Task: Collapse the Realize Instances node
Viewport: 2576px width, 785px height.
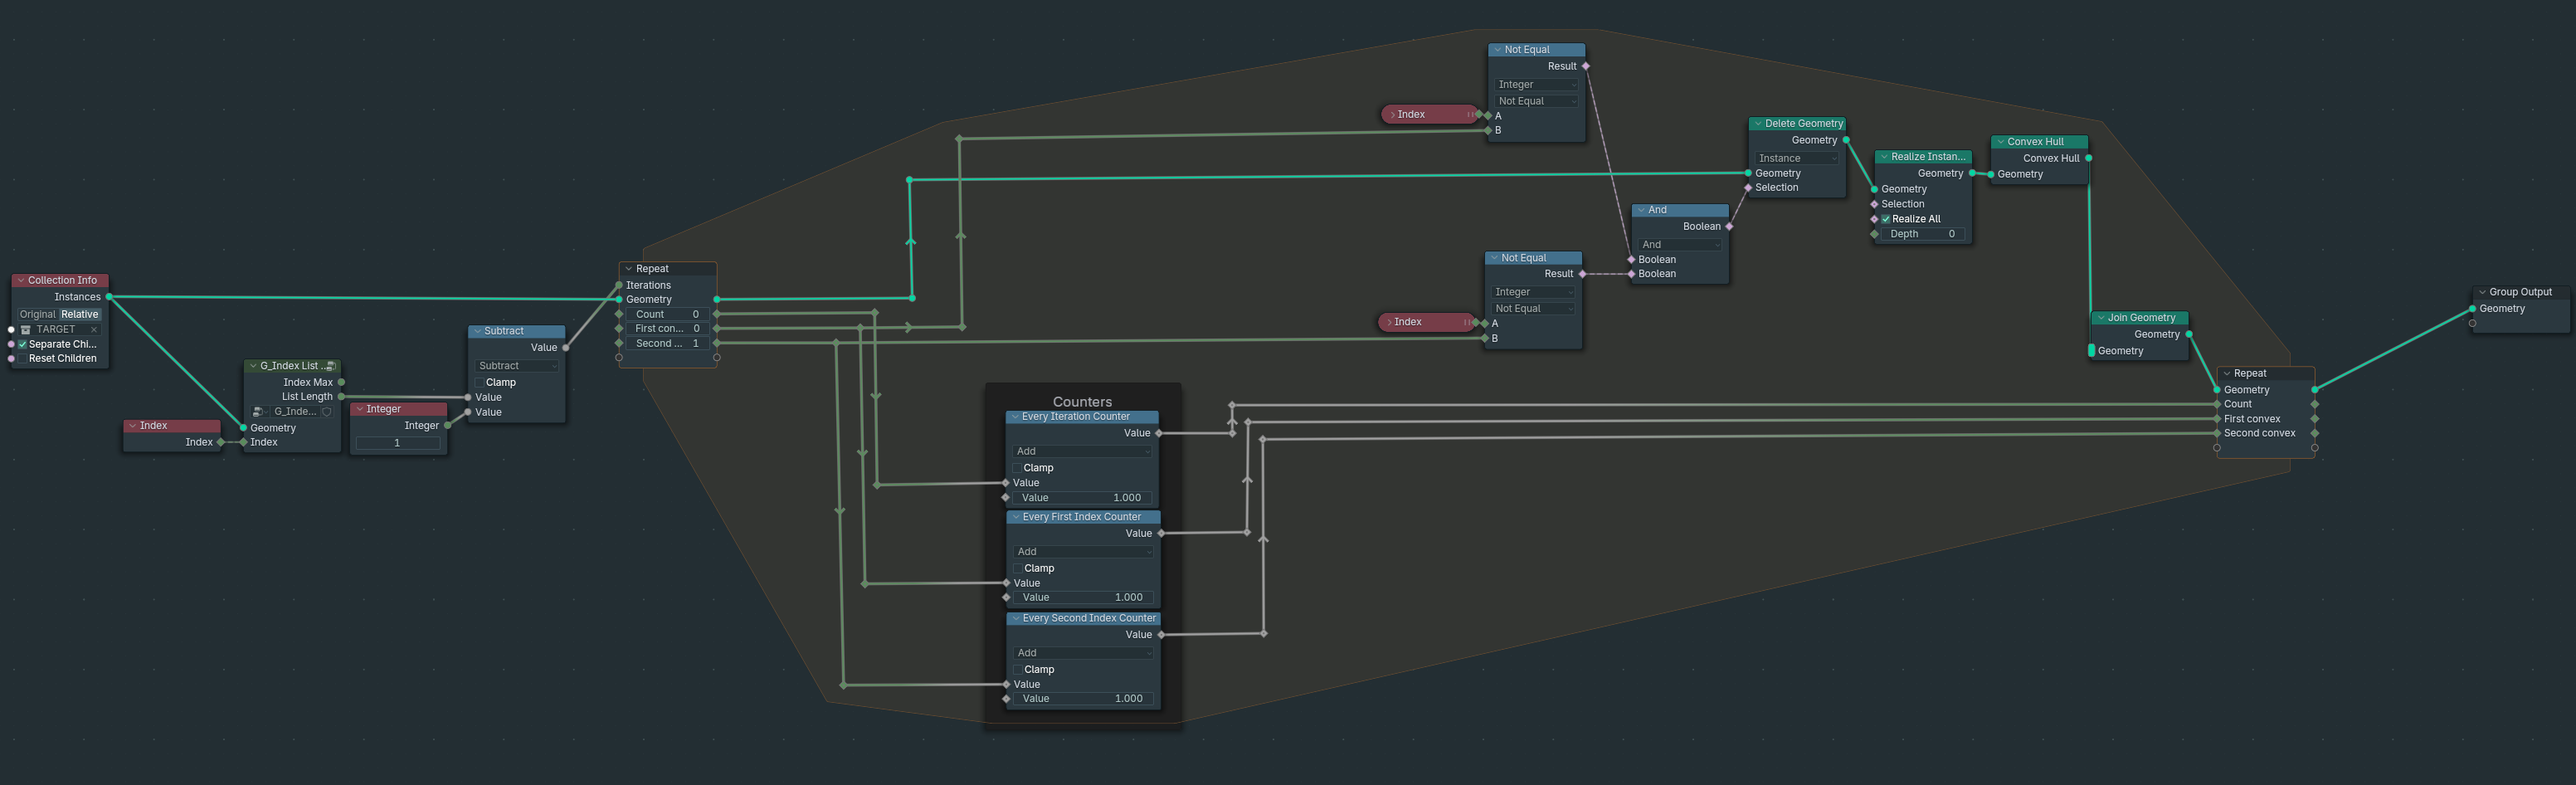Action: [x=1883, y=157]
